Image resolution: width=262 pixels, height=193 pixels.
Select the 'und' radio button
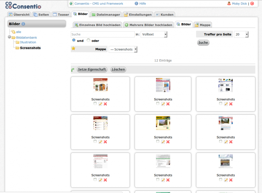click(x=74, y=40)
